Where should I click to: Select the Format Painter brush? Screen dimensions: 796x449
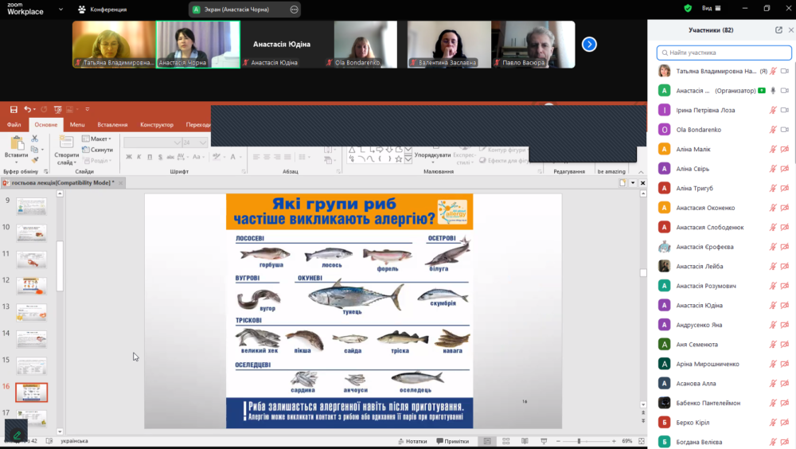click(34, 161)
